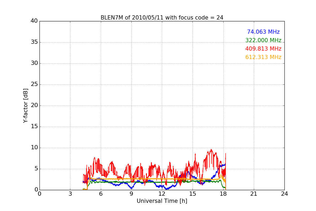Click the y-axis tick label 25
This screenshot has width=316, height=211.
click(34, 84)
